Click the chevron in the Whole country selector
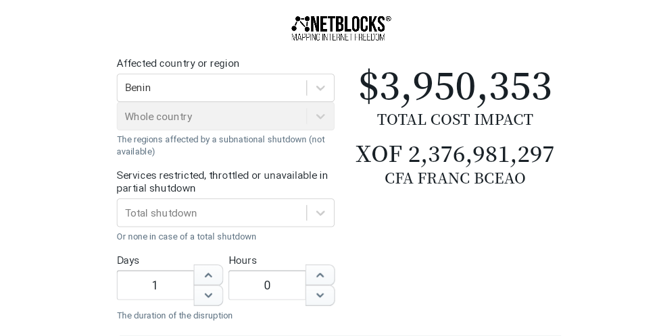 (320, 117)
